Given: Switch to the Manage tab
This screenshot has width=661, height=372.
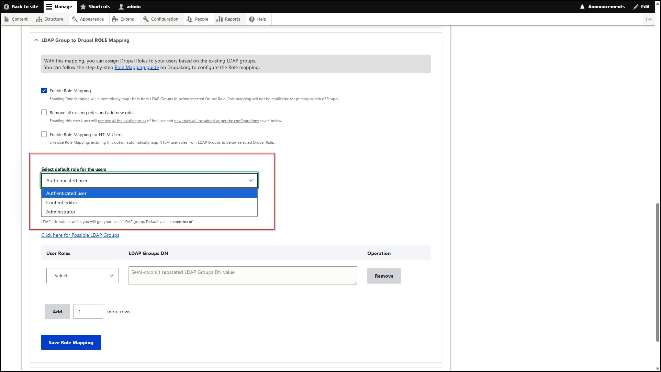Looking at the screenshot, I should coord(59,7).
